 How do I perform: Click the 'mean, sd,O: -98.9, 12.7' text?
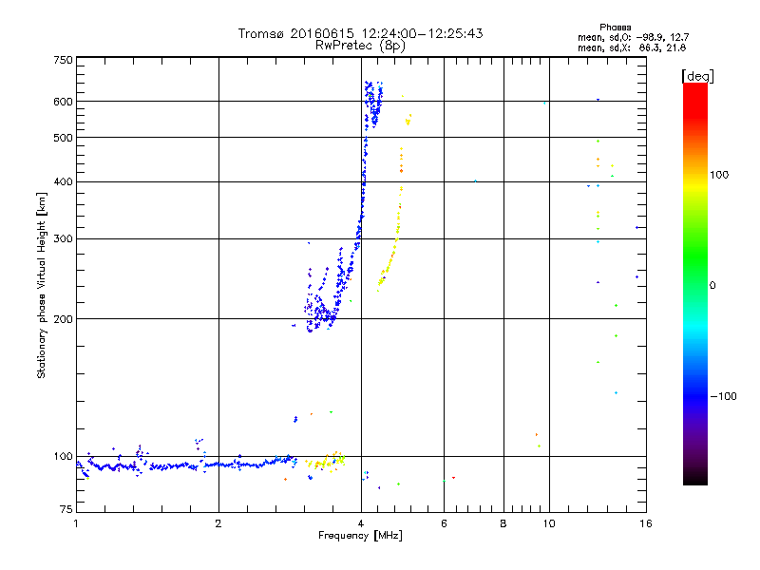tap(633, 37)
